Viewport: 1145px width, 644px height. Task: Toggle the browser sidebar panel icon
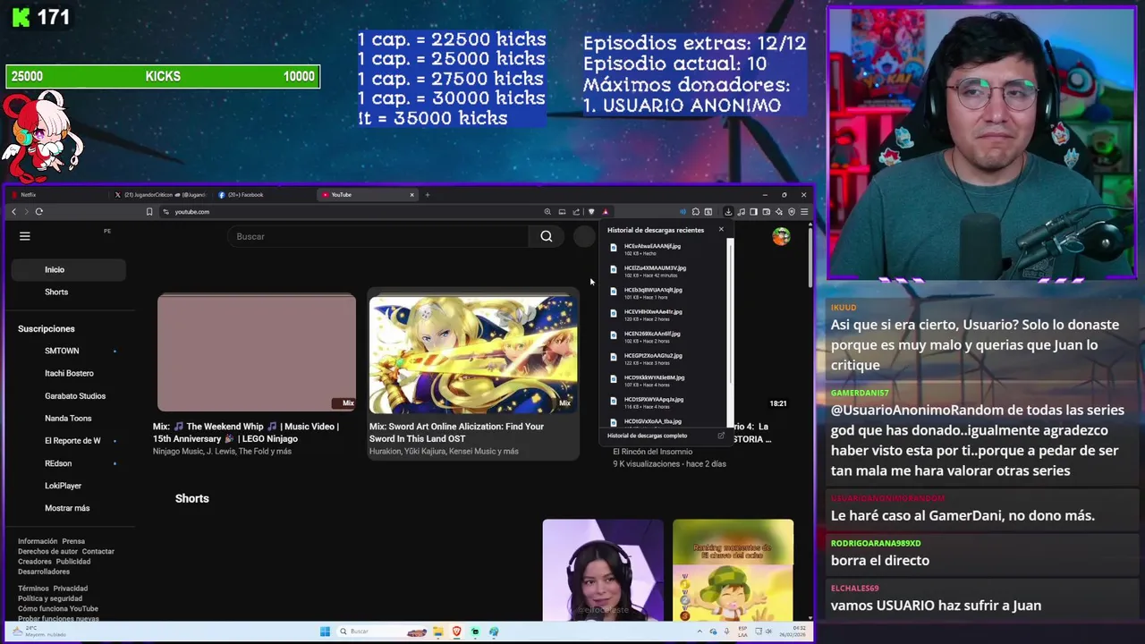pos(754,212)
